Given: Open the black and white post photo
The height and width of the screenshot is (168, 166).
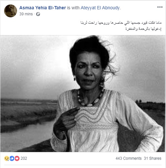Looking at the screenshot, I should 83,94.
